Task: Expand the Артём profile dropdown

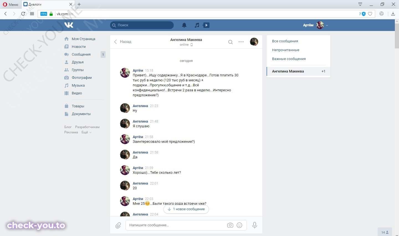Action: [x=316, y=25]
